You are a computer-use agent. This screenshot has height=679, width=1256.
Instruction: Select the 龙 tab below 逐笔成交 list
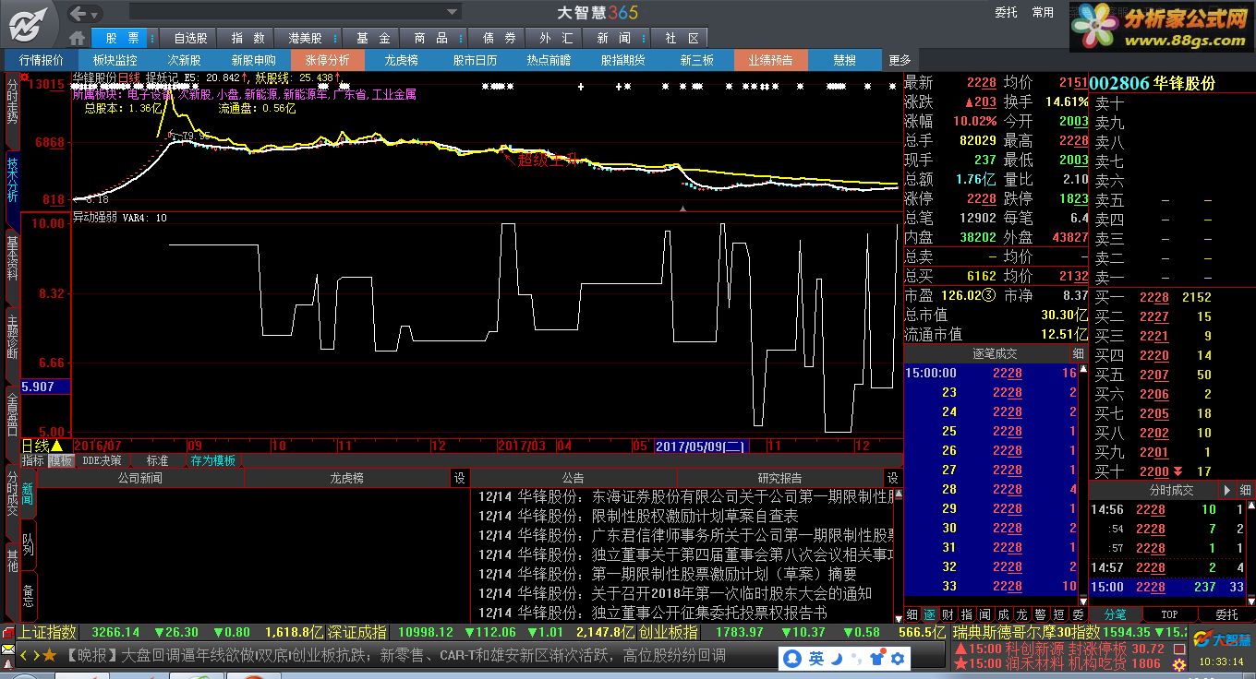(x=1020, y=614)
